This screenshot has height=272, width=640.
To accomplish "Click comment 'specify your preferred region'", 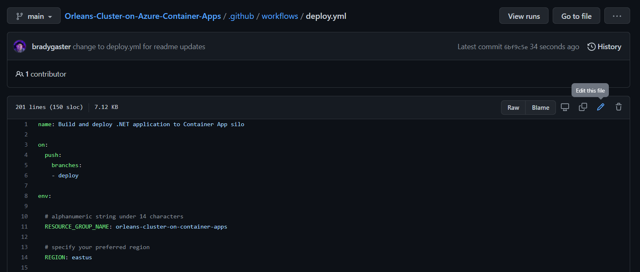I will 97,247.
